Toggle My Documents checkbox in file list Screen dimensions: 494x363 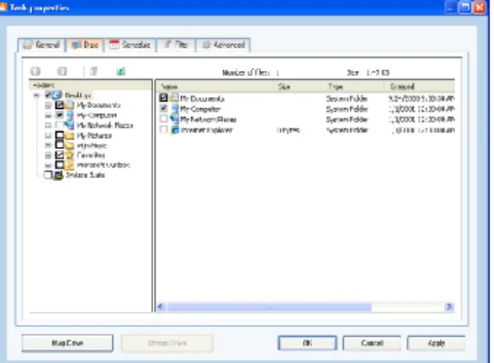tap(164, 97)
